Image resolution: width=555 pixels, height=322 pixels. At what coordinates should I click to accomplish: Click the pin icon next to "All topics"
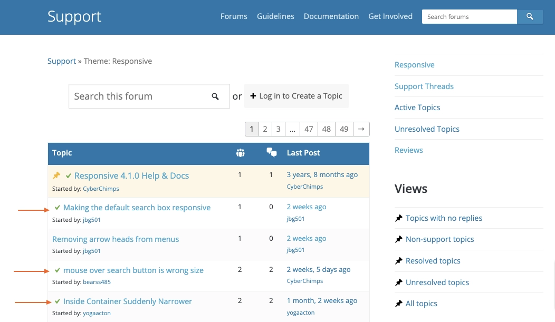(399, 304)
